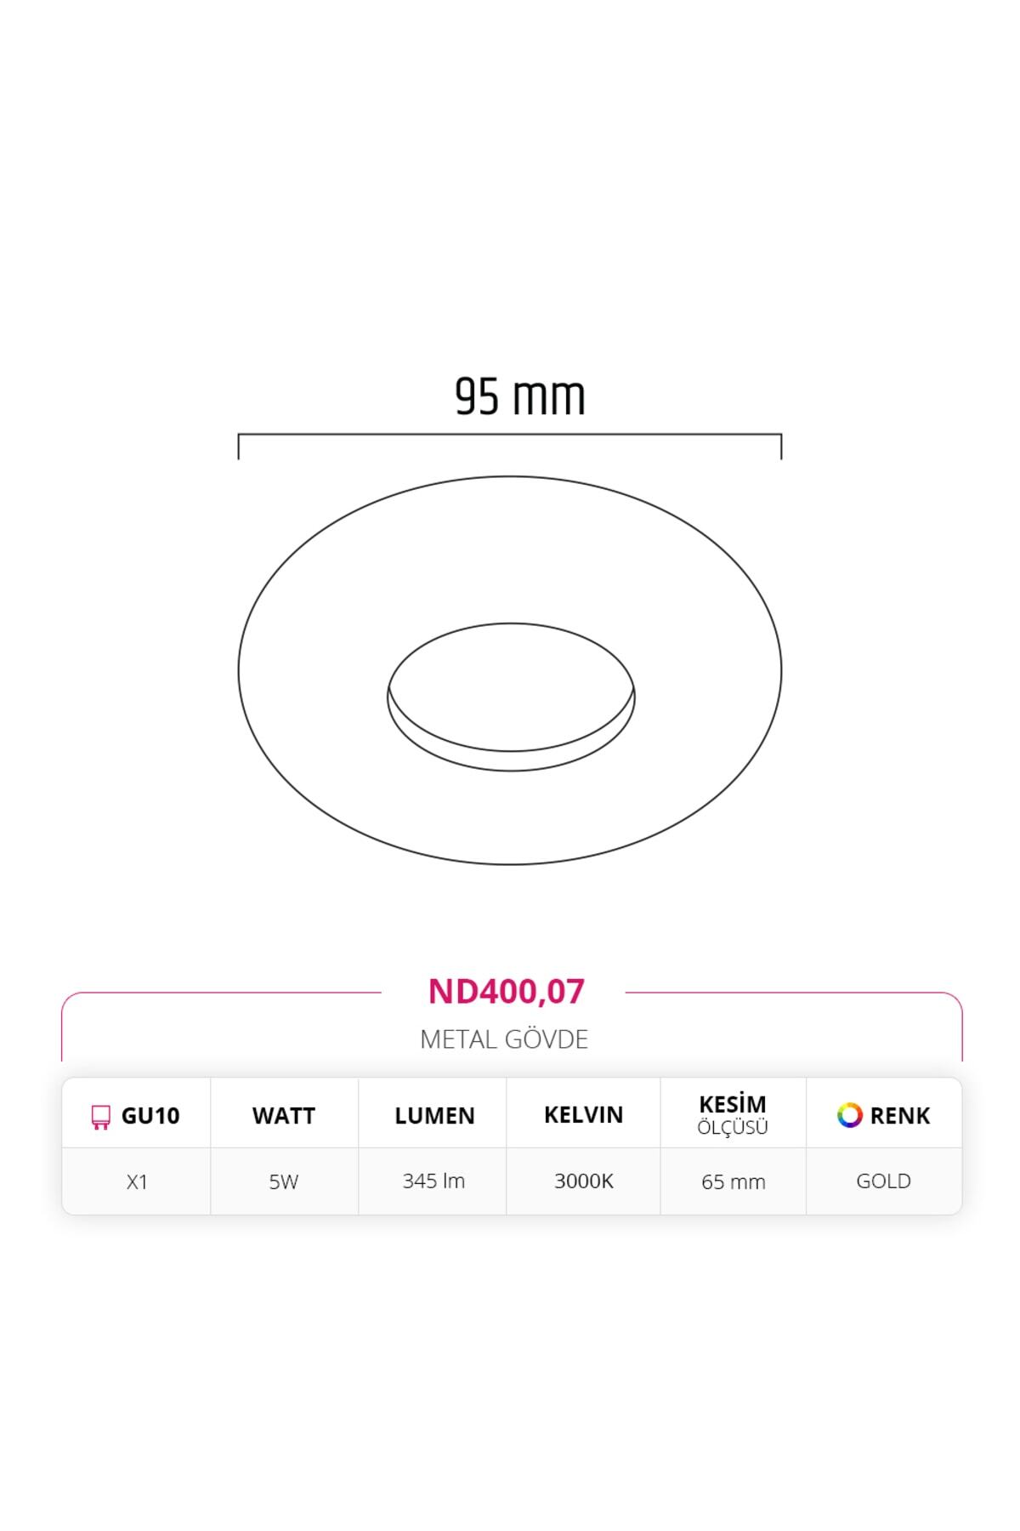Click the 5W wattage value
The image size is (1020, 1531).
284,1182
